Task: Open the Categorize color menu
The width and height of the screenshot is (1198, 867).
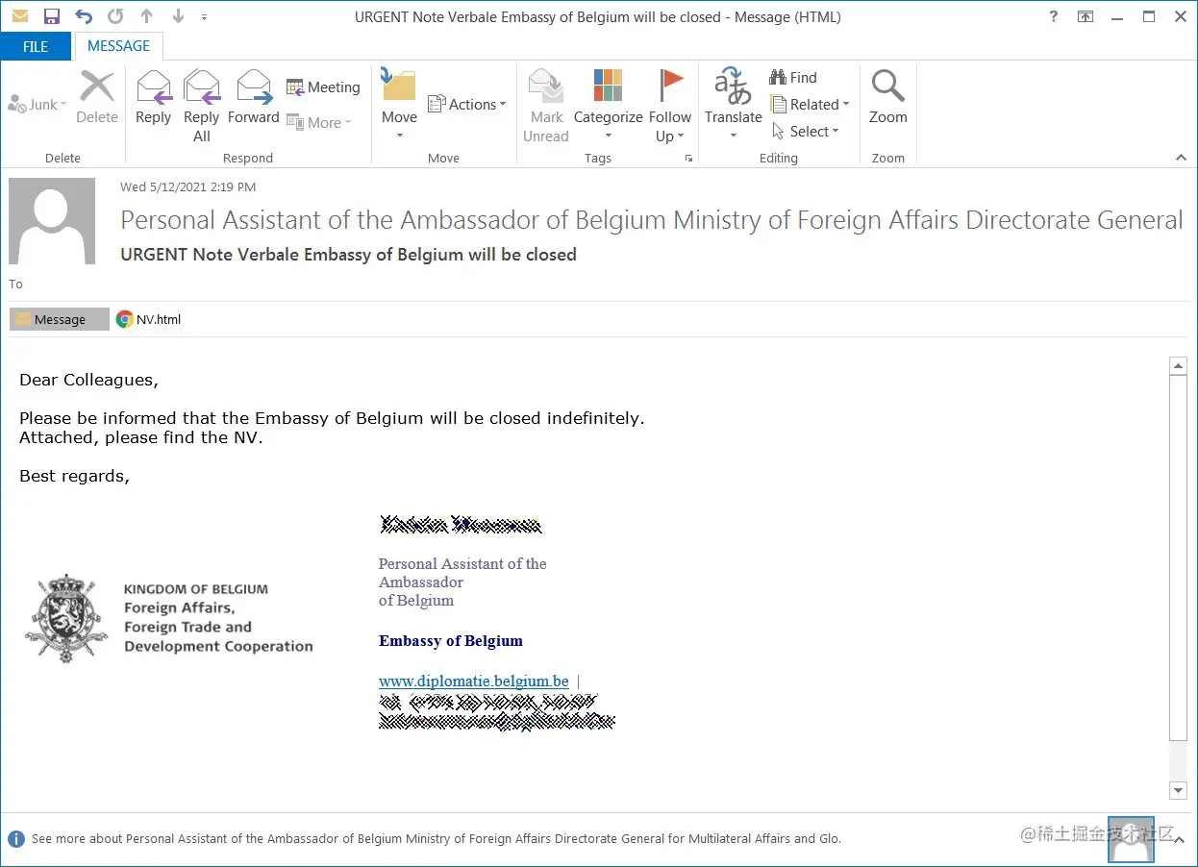Action: (608, 106)
